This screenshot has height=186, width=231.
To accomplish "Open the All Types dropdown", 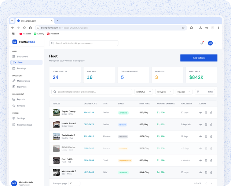I will tap(164, 92).
